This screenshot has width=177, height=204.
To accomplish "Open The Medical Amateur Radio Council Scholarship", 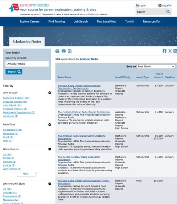I will tap(84, 112).
